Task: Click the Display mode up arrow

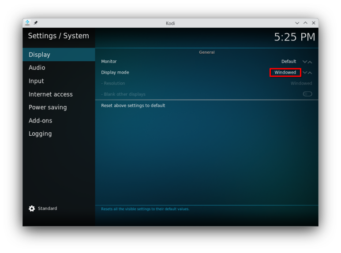Action: pyautogui.click(x=310, y=73)
